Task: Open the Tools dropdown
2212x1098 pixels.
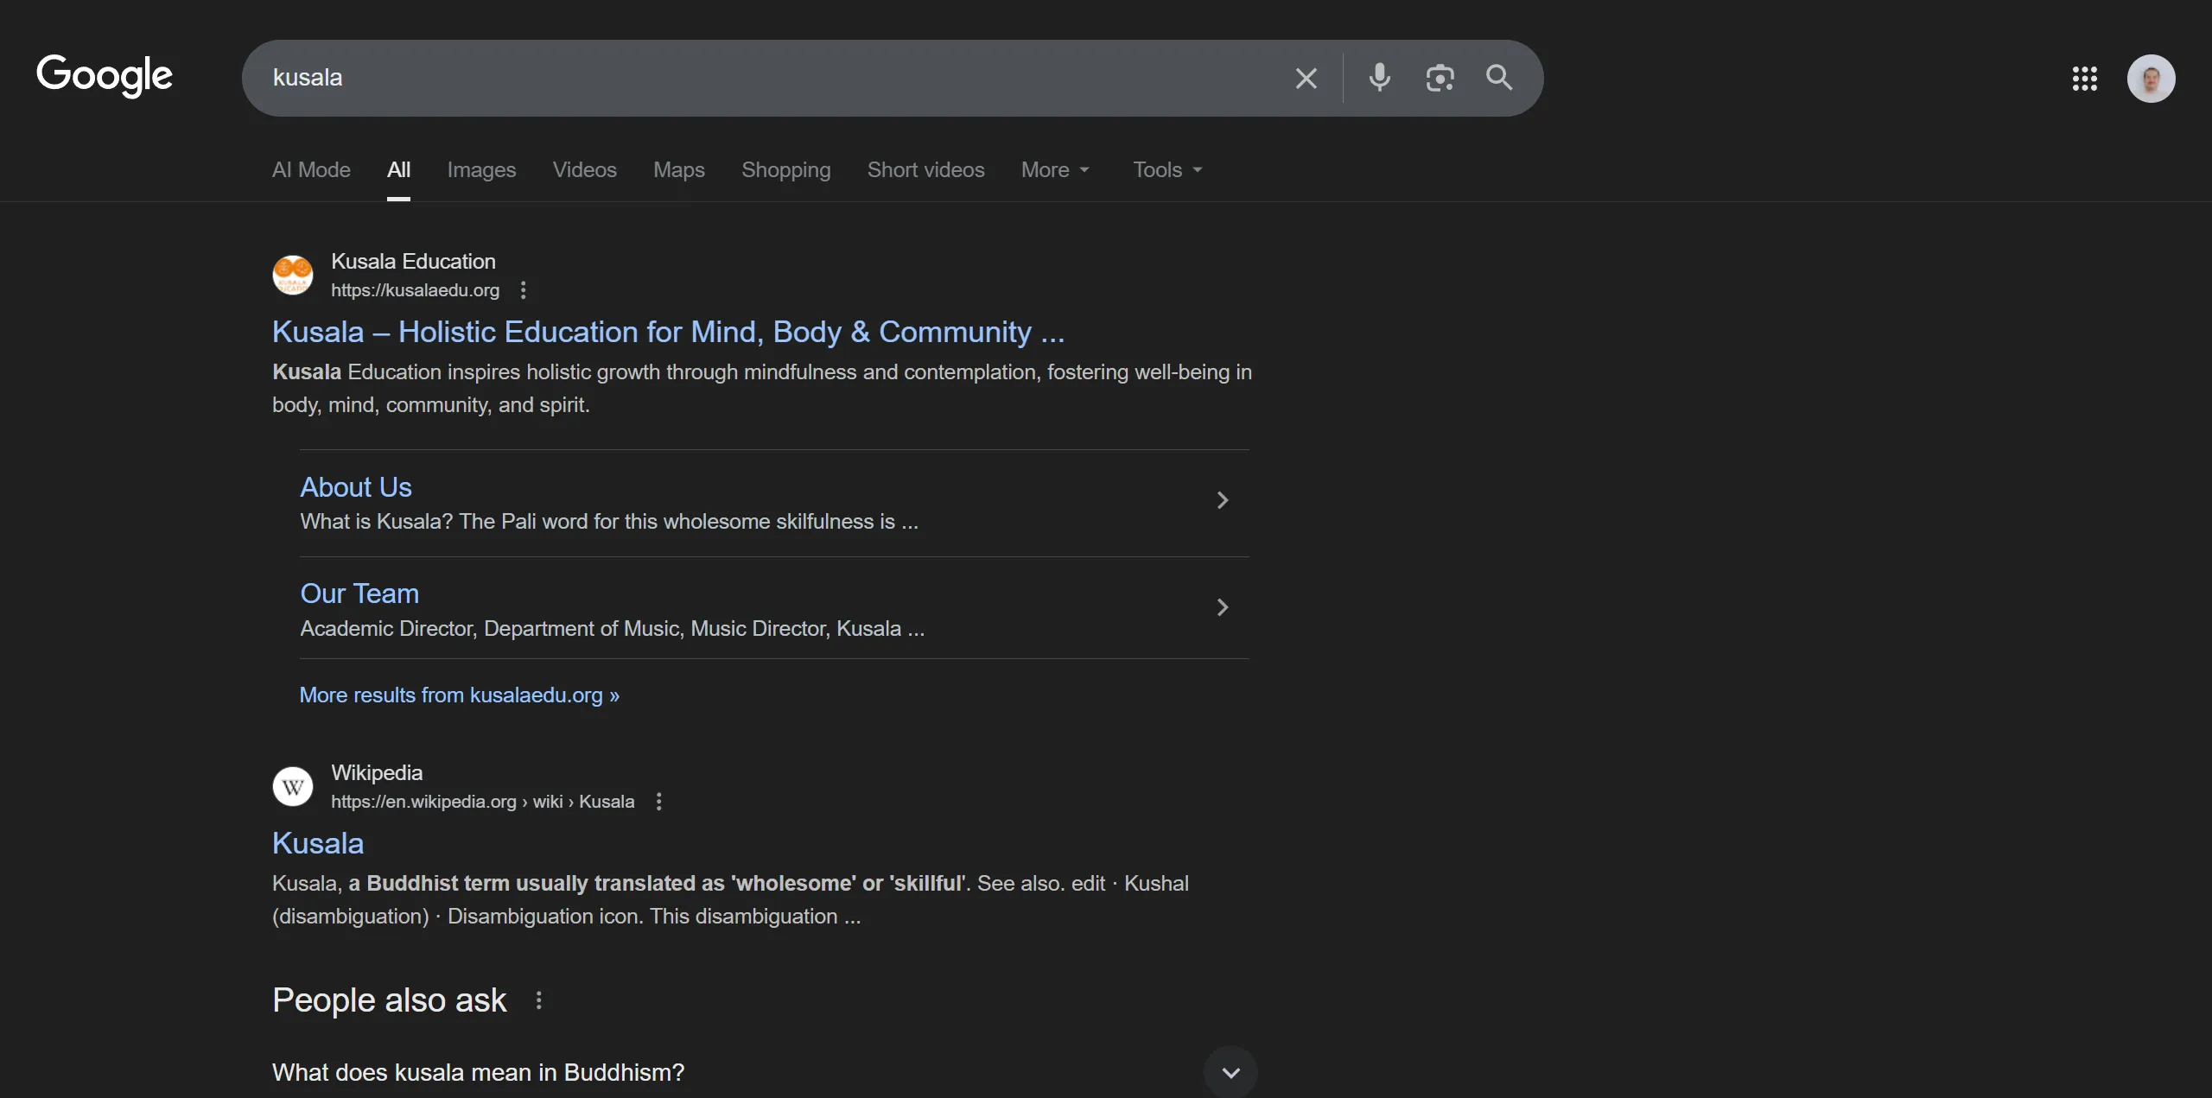Action: 1167,170
